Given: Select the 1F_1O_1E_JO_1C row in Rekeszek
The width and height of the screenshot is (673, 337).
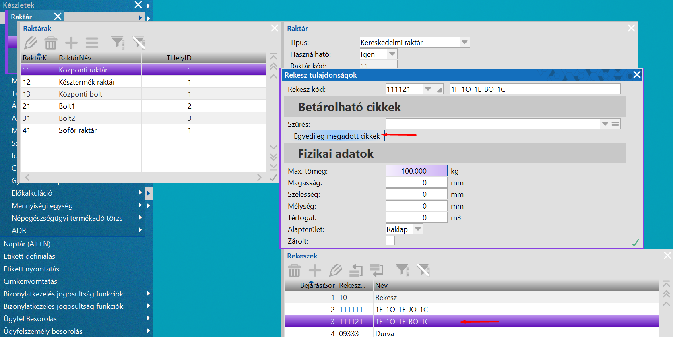Looking at the screenshot, I should coord(472,309).
